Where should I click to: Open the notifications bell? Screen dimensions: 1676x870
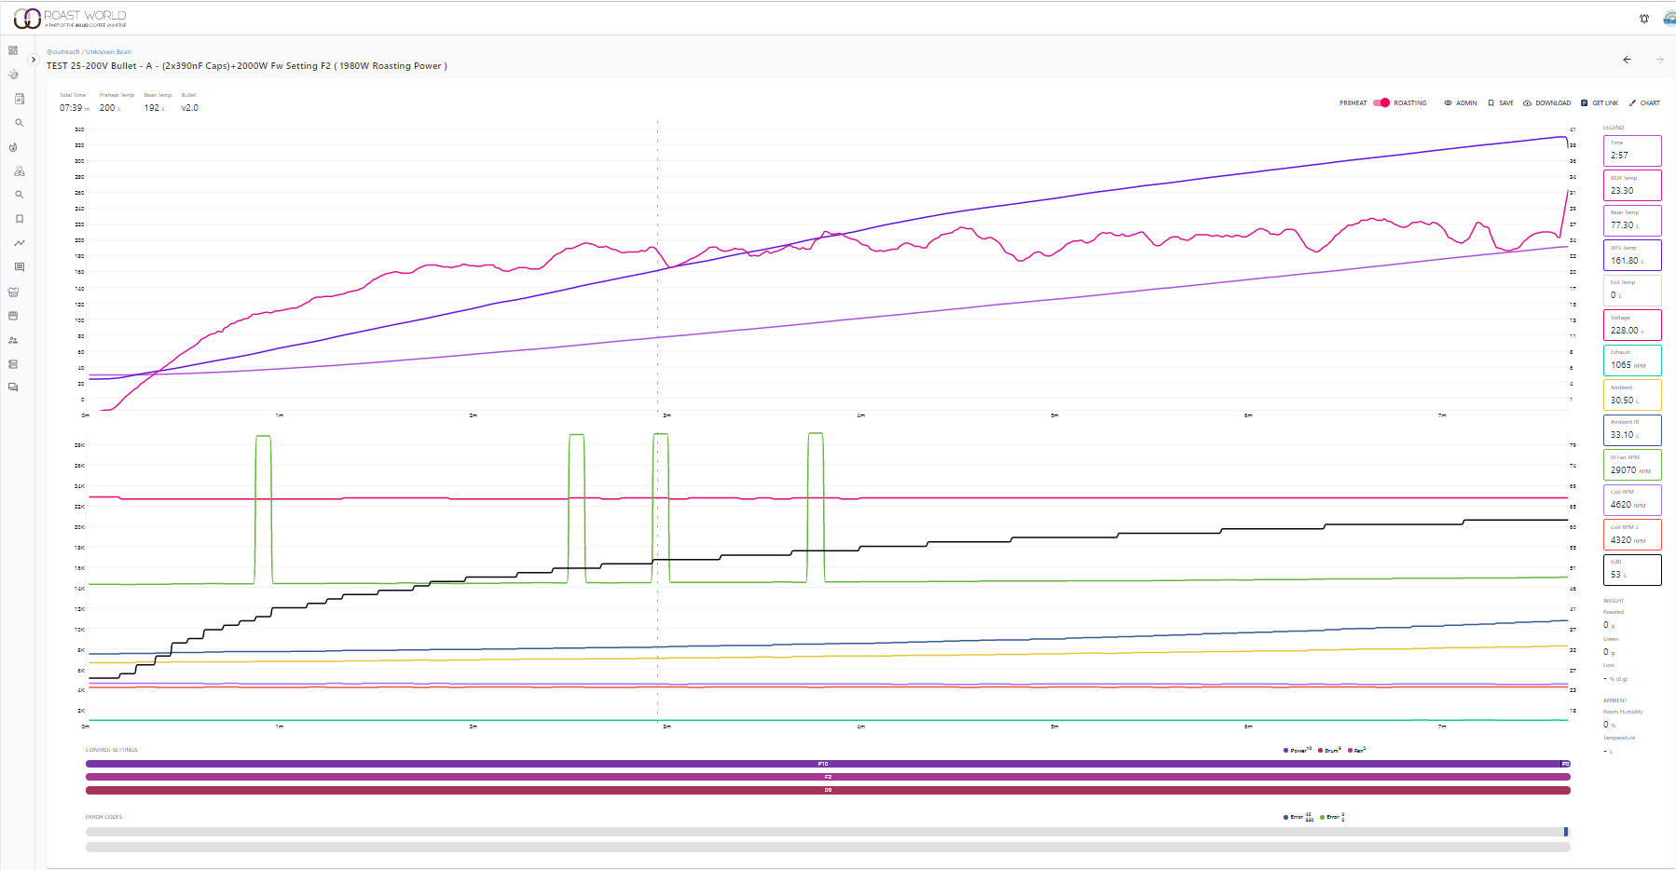pos(1644,19)
